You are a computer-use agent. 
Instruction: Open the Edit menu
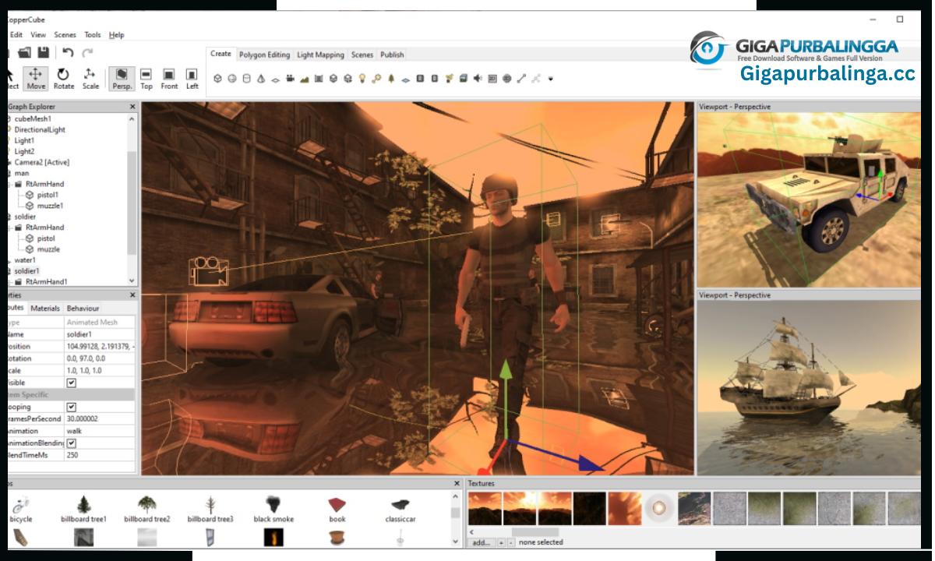(16, 35)
